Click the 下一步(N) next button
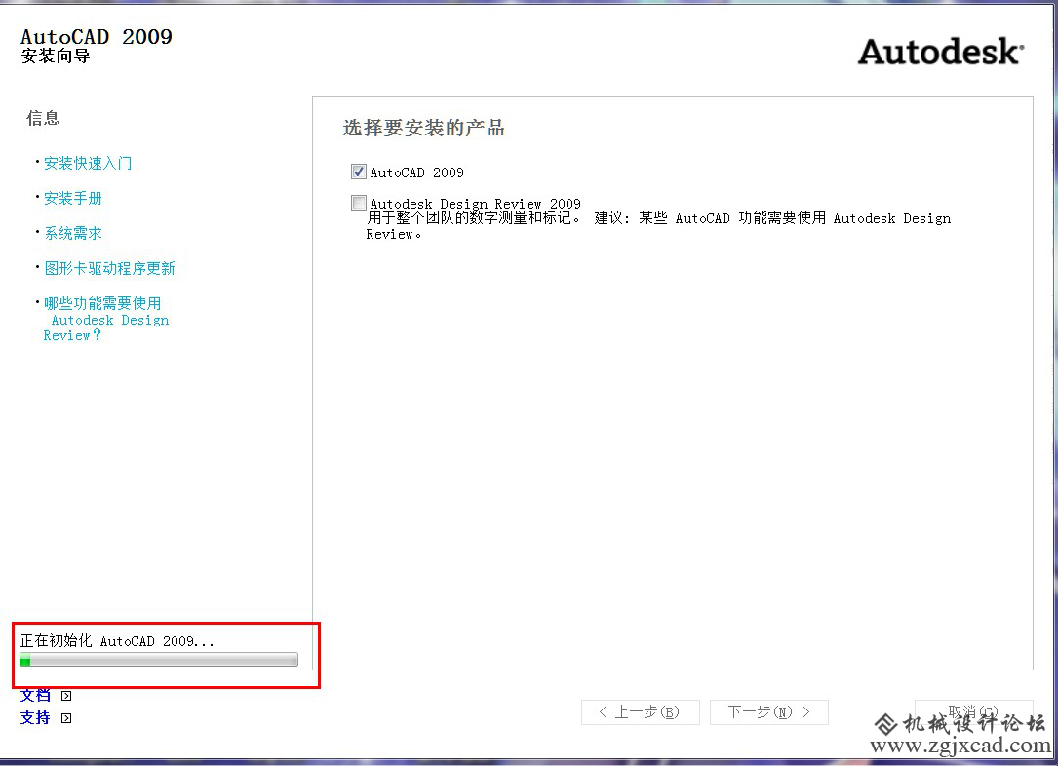This screenshot has width=1058, height=766. pyautogui.click(x=769, y=712)
